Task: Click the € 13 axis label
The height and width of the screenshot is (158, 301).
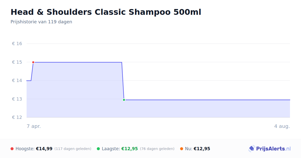Action: 17,99
